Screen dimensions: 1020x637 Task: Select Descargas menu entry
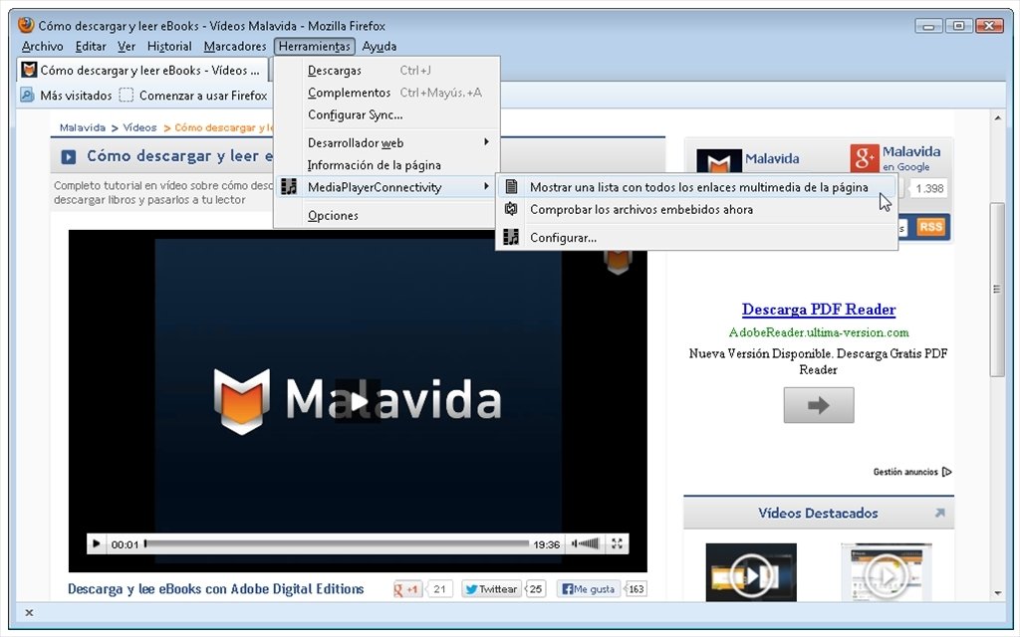click(x=387, y=71)
